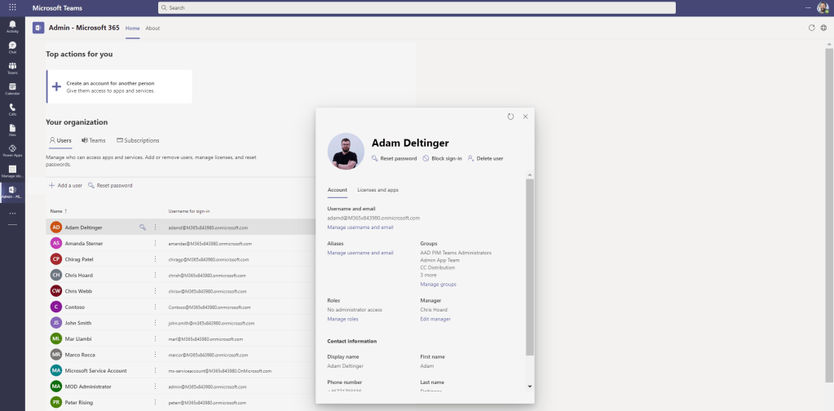Screen dimensions: 834x411
Task: Click the reset password key icon in Adam Deltinger's row
Action: click(x=143, y=228)
